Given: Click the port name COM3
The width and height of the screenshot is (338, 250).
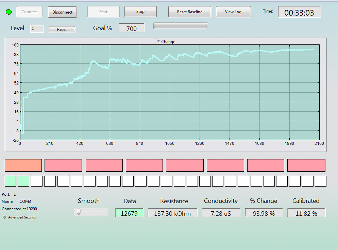Looking at the screenshot, I should tap(25, 201).
